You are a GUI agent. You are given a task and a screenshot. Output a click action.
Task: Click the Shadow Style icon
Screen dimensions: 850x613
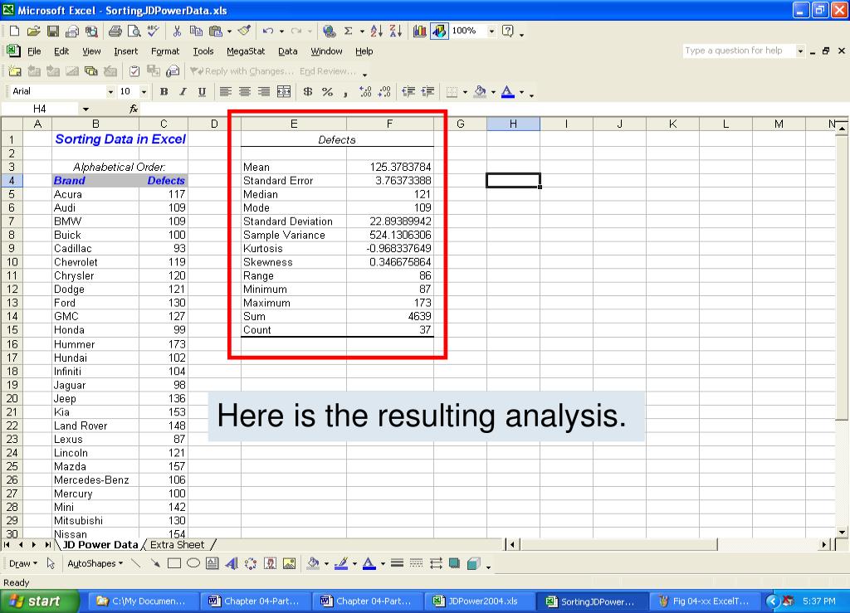tap(454, 564)
